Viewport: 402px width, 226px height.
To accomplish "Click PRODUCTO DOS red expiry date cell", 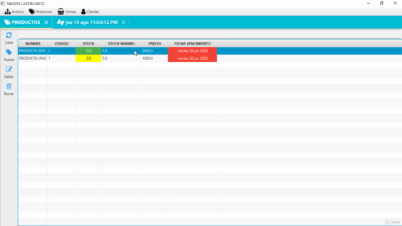I will 193,51.
